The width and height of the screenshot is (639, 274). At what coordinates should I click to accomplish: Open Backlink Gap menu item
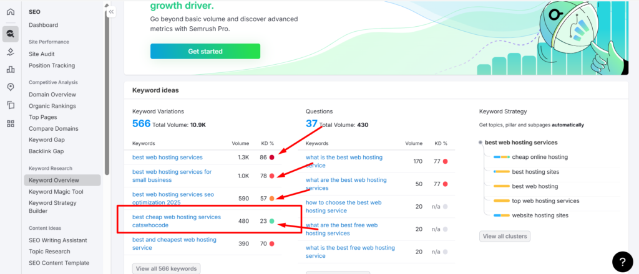click(46, 151)
